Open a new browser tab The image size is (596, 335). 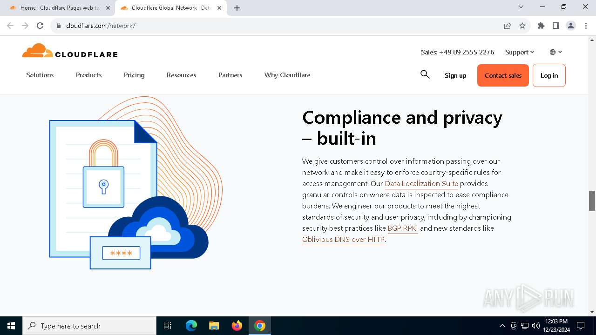coord(237,8)
